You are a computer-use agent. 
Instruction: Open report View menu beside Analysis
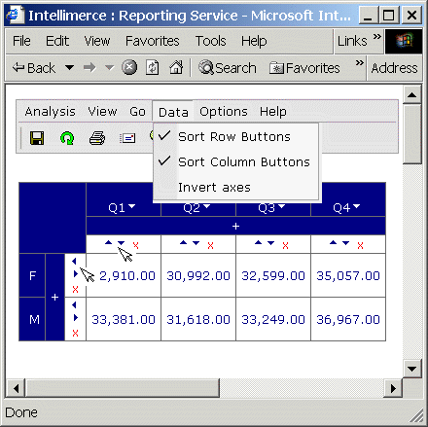(x=102, y=112)
